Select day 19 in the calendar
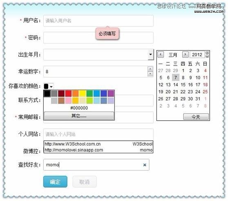Screen dimensions: 228x201 pos(161,92)
